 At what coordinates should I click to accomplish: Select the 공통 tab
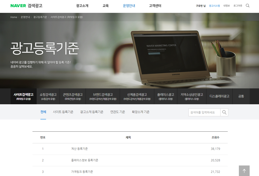[241, 96]
